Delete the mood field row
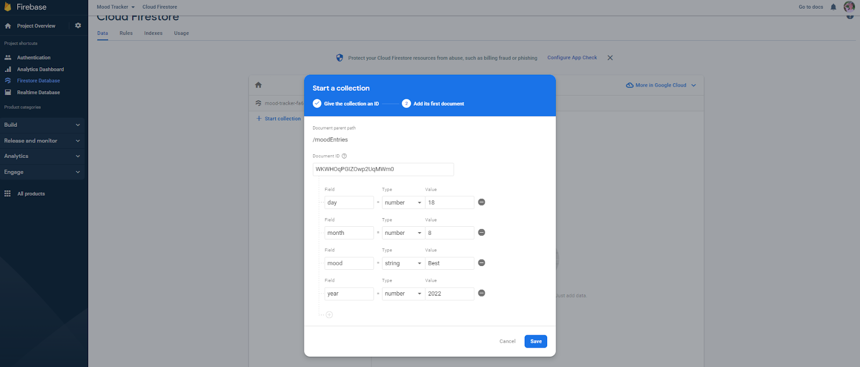 (x=482, y=263)
